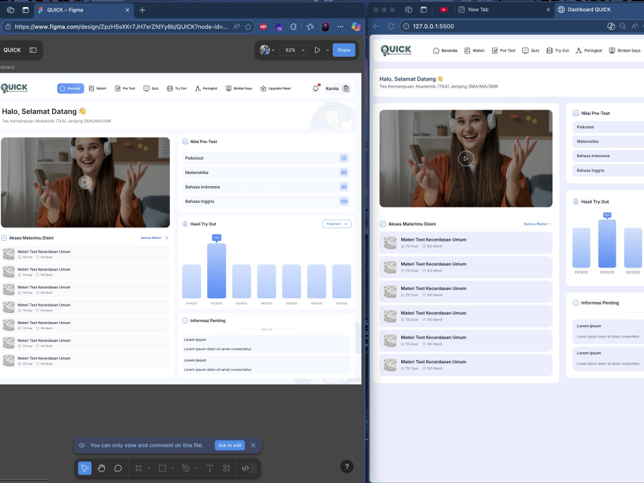The height and width of the screenshot is (483, 644).
Task: Select the Rectangle shape tool in Figma
Action: tap(162, 468)
